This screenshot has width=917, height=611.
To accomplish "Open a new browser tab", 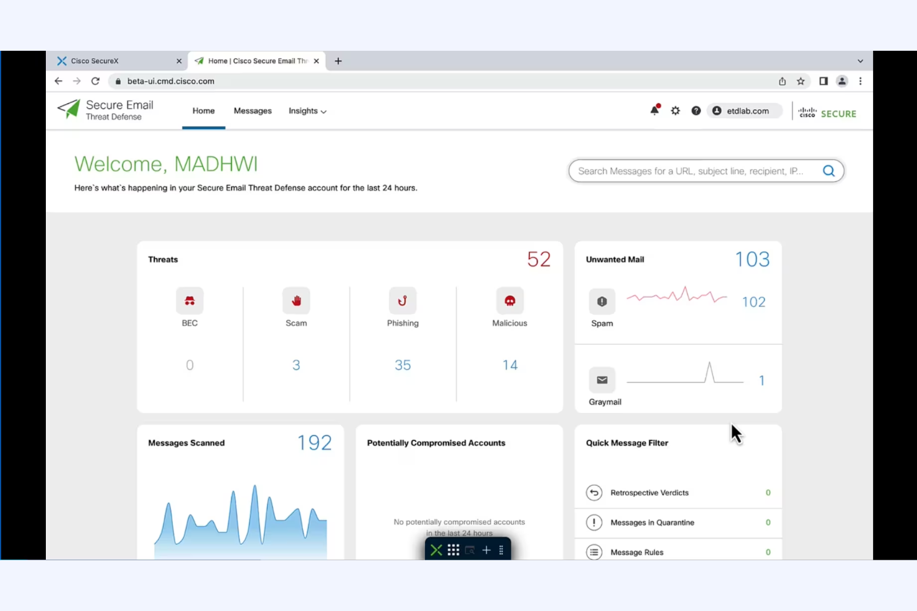I will (x=338, y=61).
